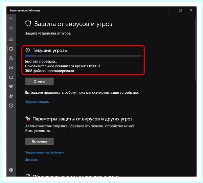Close the Безопасность Windows window

point(191,10)
